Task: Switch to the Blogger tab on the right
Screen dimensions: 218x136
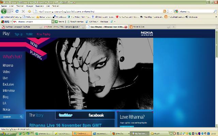Action: pyautogui.click(x=150, y=27)
